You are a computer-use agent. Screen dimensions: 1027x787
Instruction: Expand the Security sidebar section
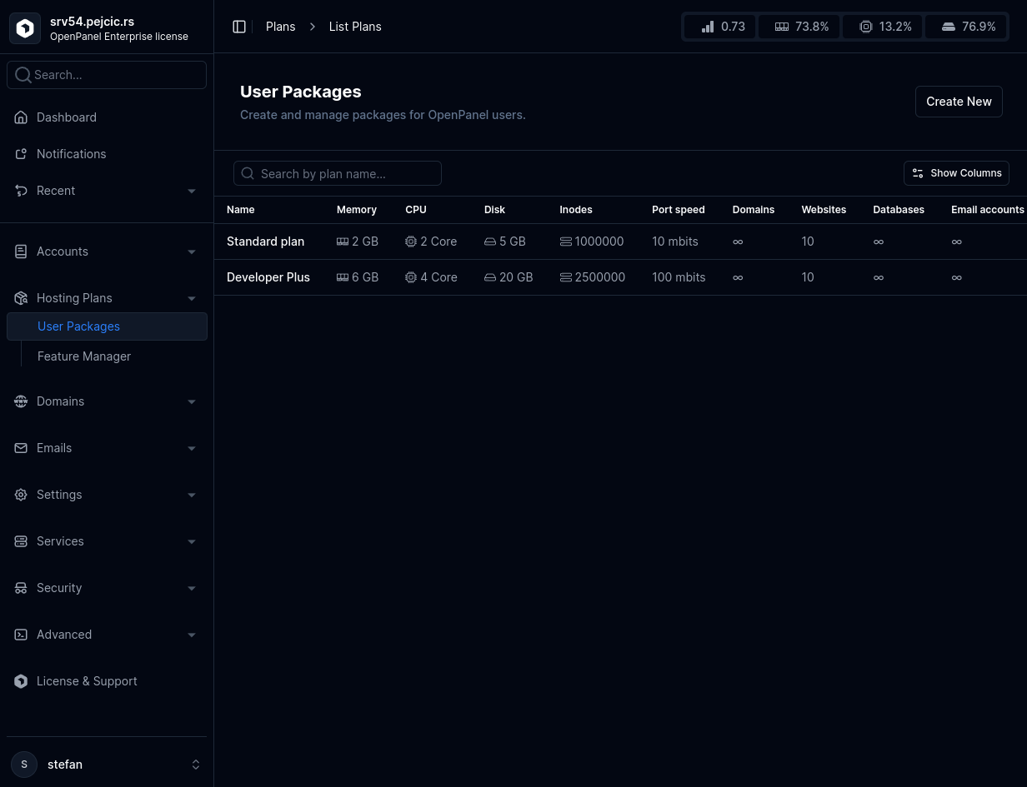[107, 588]
